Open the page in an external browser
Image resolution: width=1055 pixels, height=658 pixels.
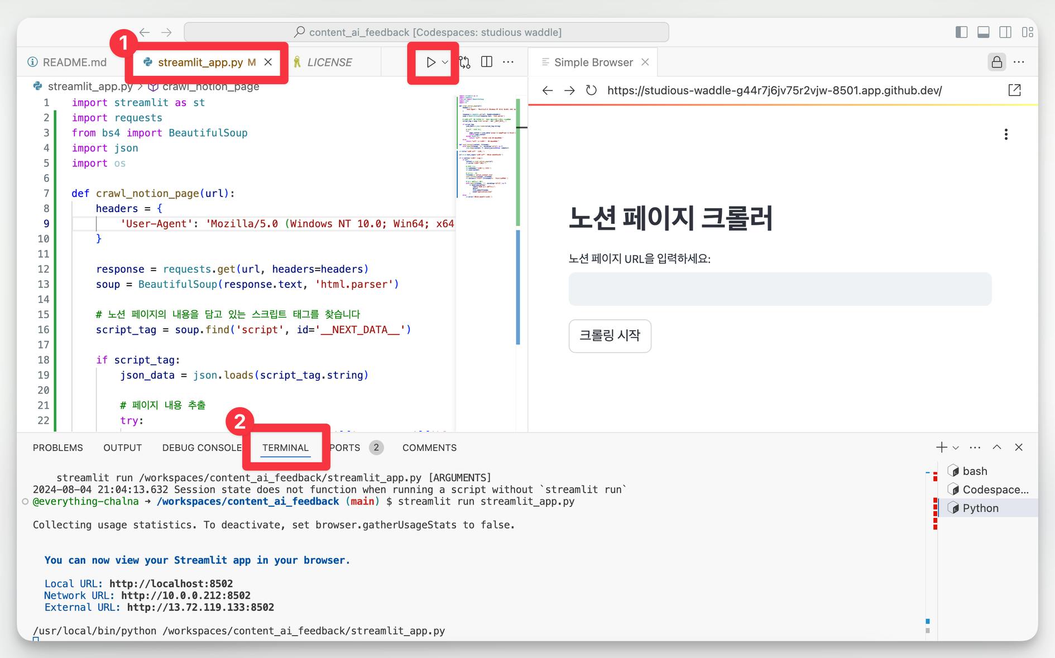[1015, 90]
